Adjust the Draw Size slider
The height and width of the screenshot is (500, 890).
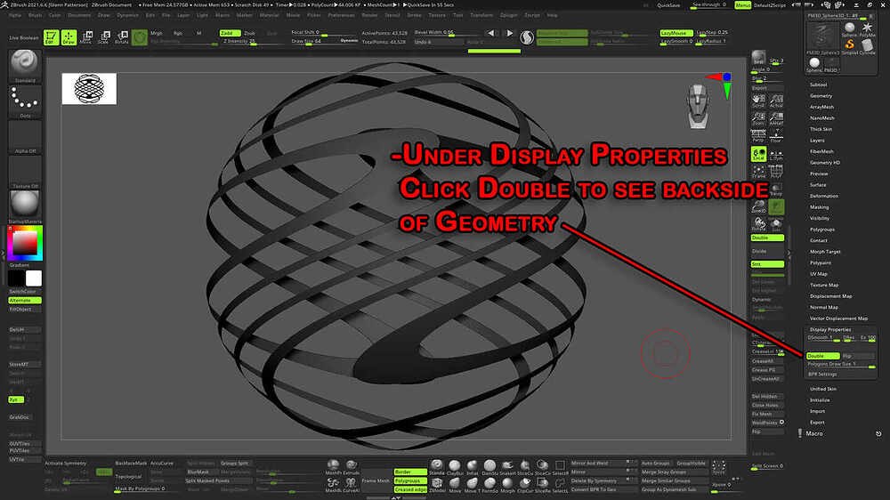coord(324,42)
